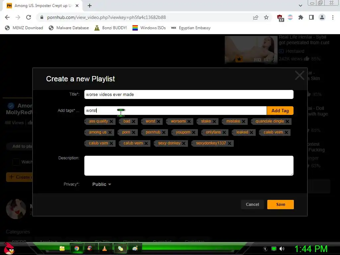Open the VLC cone taskbar icon
This screenshot has height=255, width=340.
[105, 248]
